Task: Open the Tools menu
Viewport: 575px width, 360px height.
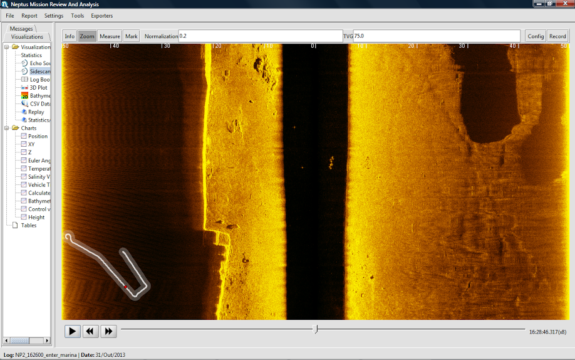Action: [78, 16]
